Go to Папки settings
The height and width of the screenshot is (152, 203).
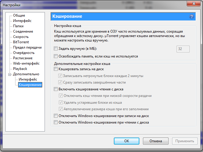coord(18,26)
